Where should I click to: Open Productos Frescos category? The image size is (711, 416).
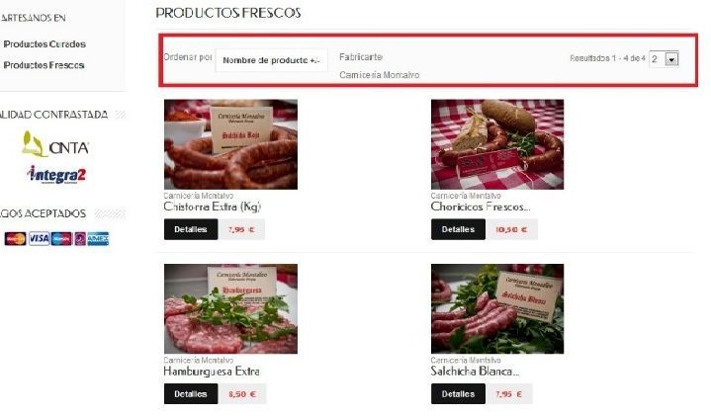point(44,65)
